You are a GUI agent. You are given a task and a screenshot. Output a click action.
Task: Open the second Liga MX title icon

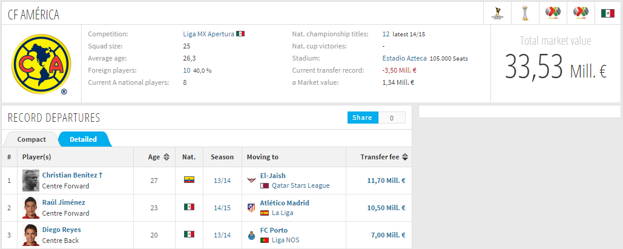pyautogui.click(x=581, y=13)
